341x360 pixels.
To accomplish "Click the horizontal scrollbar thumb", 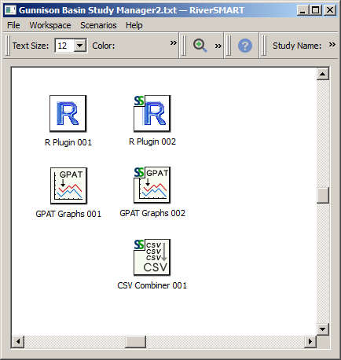I will [135, 341].
